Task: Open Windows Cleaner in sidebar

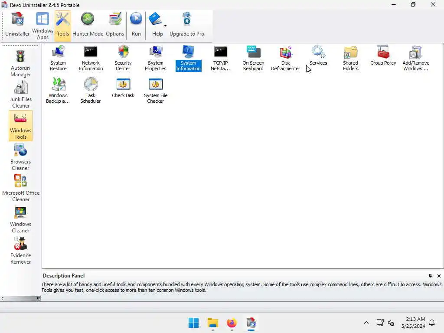Action: (20, 219)
